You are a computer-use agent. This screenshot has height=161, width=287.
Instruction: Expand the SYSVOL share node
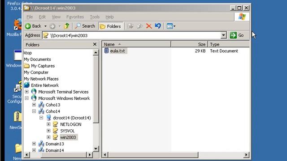click(x=48, y=131)
